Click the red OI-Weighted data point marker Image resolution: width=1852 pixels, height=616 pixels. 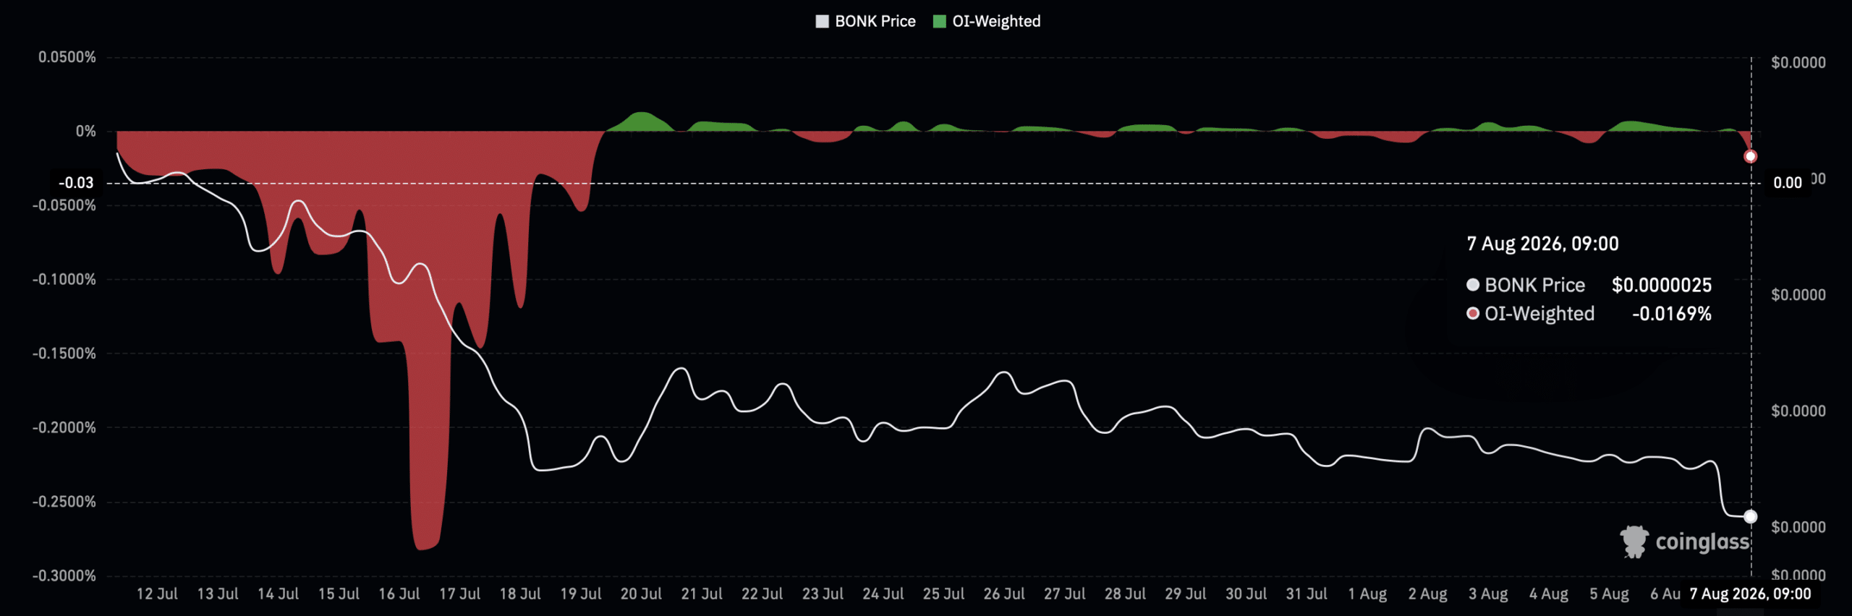pyautogui.click(x=1750, y=156)
